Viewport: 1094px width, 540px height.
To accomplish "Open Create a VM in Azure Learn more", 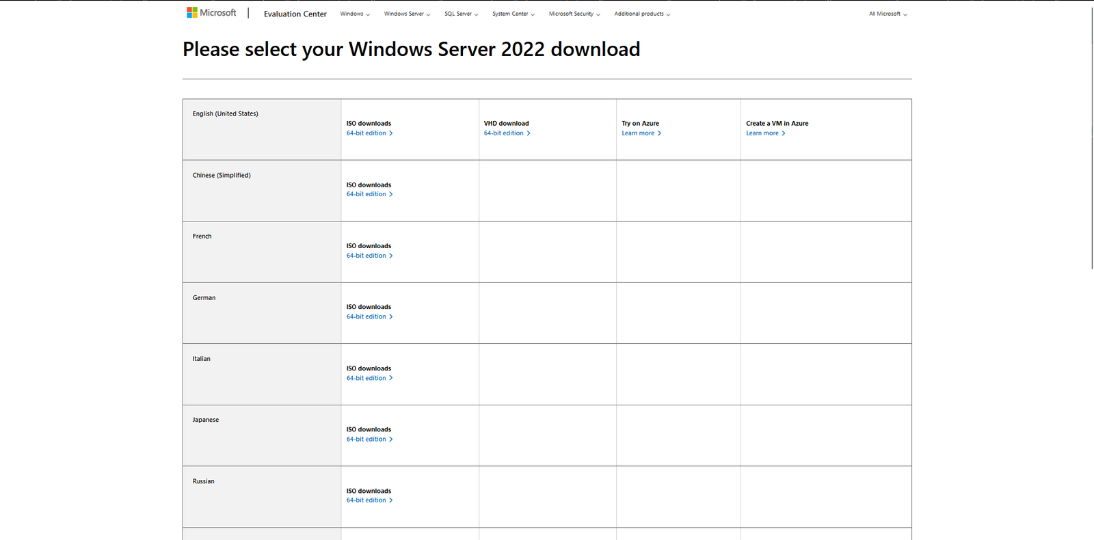I will (766, 133).
